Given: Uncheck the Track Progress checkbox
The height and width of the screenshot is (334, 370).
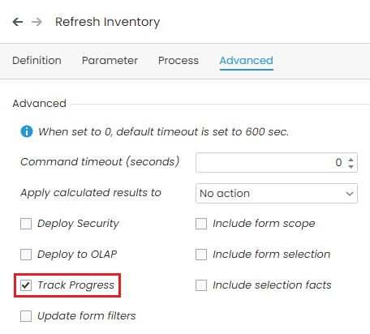Looking at the screenshot, I should 26,285.
